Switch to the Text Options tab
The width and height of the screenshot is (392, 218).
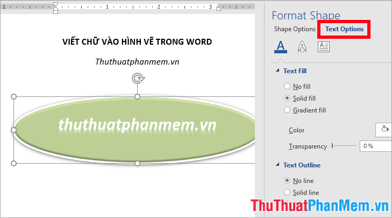pos(344,29)
